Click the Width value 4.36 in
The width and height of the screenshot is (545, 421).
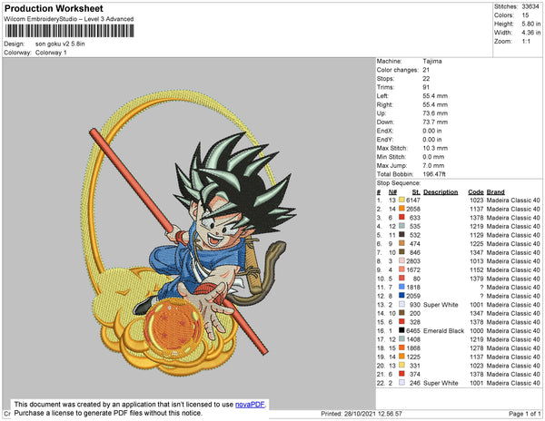tap(531, 33)
